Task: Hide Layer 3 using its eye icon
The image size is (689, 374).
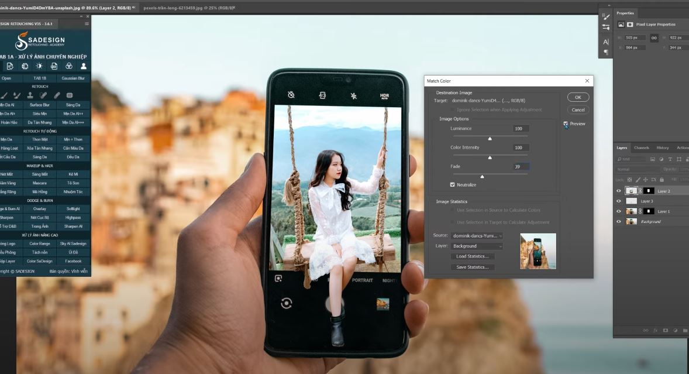Action: [x=619, y=201]
